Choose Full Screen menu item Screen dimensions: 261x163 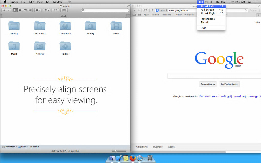point(211,10)
